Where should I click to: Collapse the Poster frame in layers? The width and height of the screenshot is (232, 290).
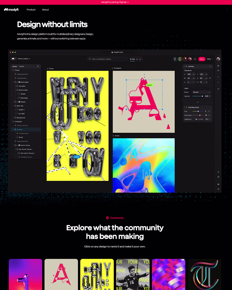12,70
